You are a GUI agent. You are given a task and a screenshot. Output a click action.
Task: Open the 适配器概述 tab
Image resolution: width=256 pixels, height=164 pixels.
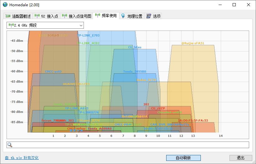[18, 16]
